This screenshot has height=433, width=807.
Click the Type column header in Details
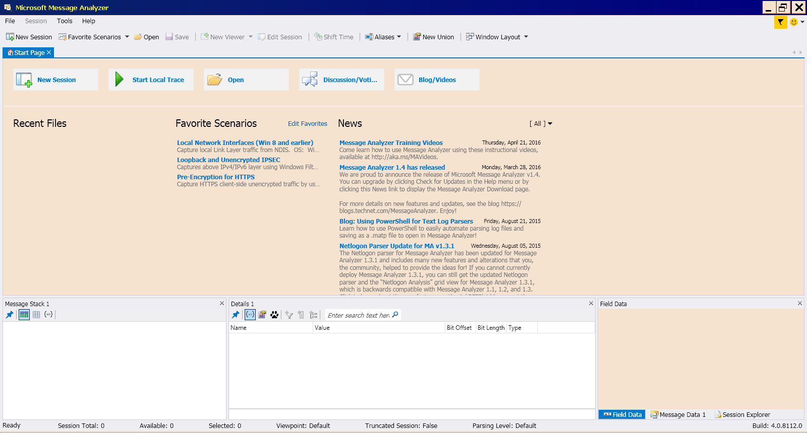tap(522, 328)
